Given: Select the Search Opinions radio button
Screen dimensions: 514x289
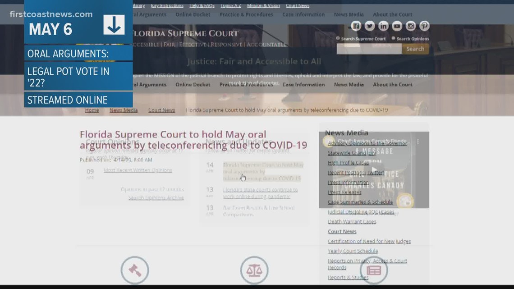Looking at the screenshot, I should pyautogui.click(x=393, y=38).
